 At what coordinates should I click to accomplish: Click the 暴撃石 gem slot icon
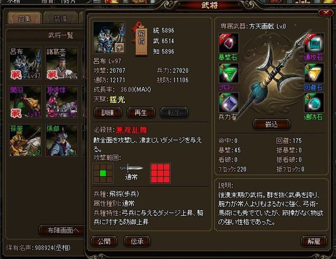tap(228, 43)
